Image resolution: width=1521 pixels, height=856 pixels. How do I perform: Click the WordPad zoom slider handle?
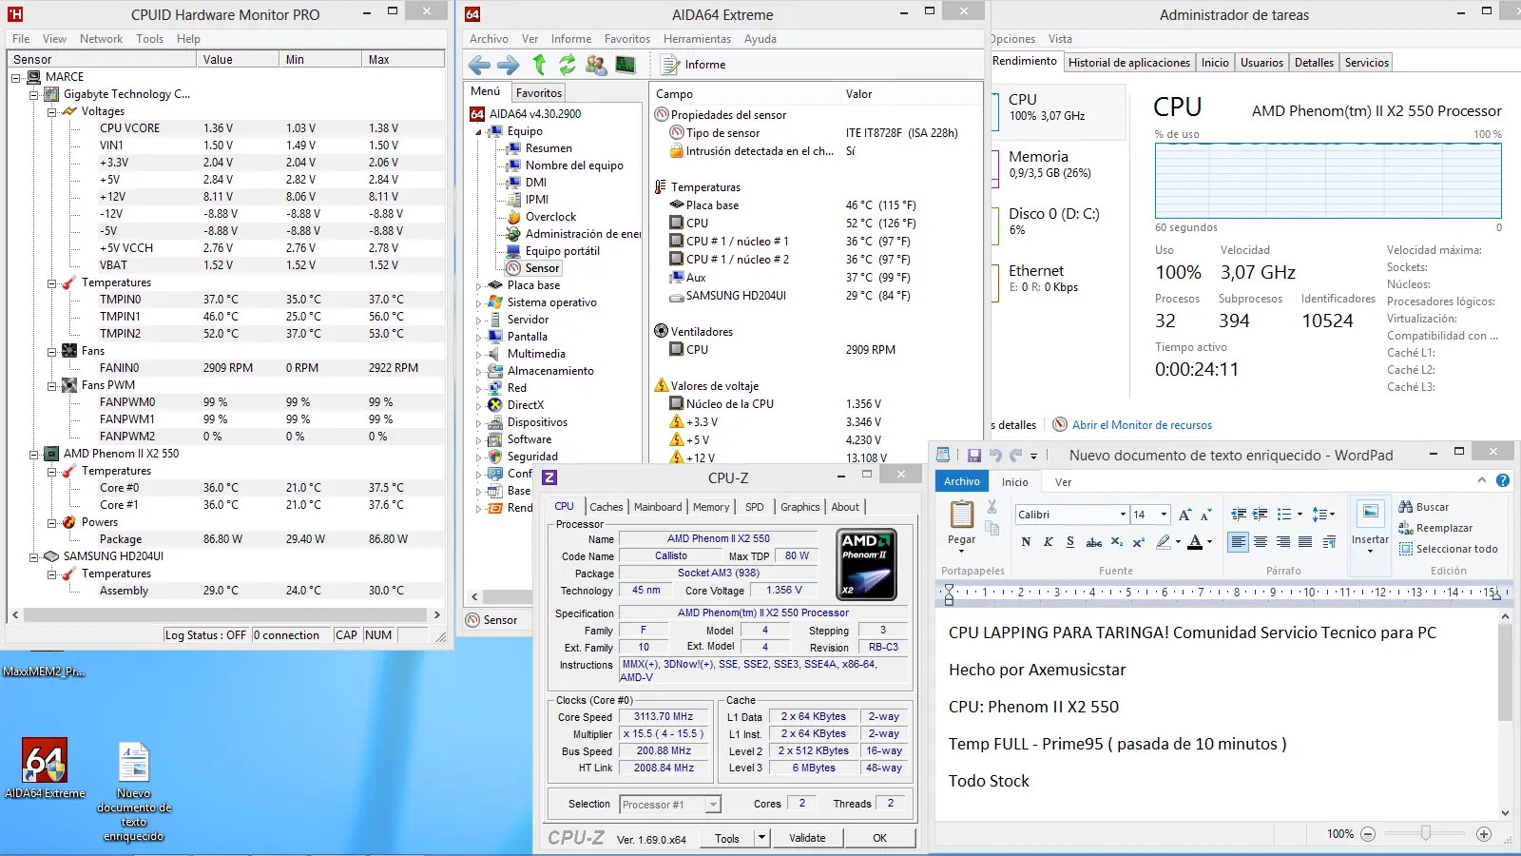pyautogui.click(x=1425, y=833)
